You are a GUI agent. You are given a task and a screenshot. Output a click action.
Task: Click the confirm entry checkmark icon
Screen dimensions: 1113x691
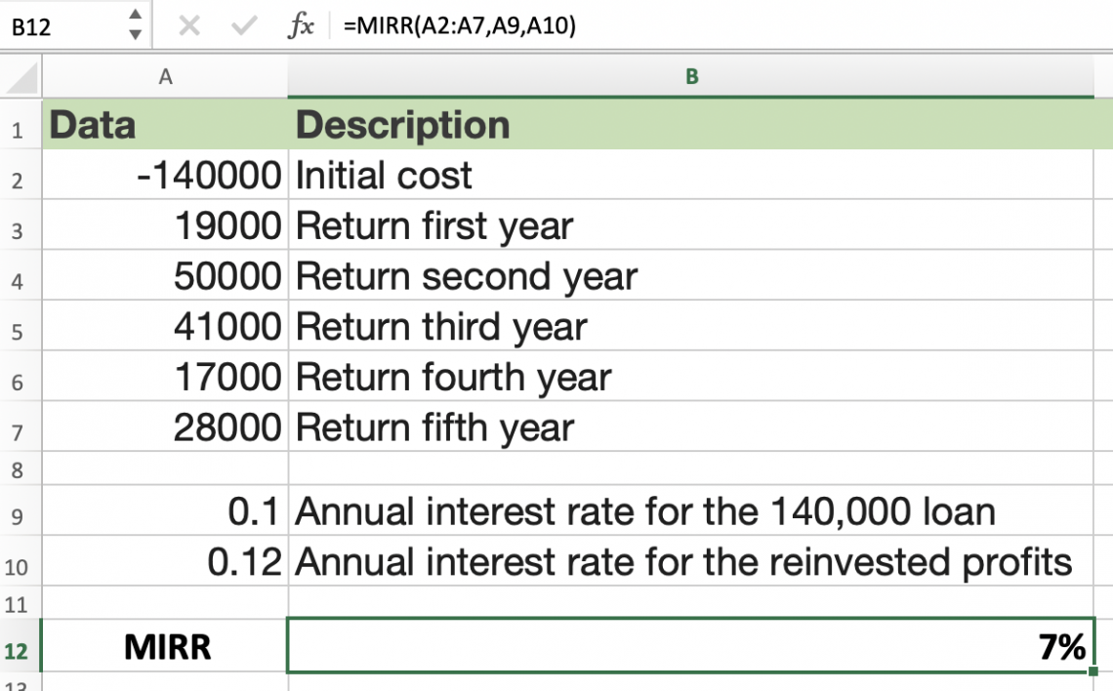pyautogui.click(x=243, y=26)
